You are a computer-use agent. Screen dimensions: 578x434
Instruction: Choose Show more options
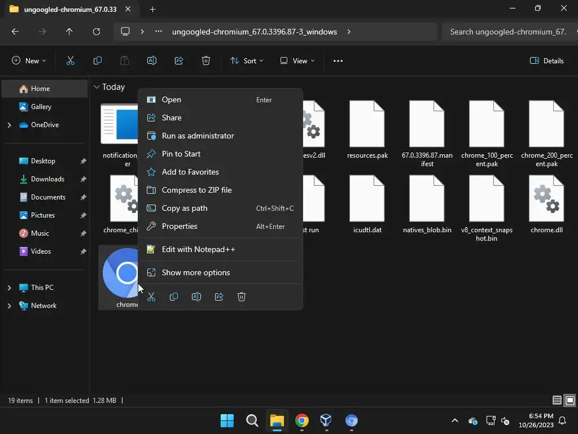click(x=220, y=273)
